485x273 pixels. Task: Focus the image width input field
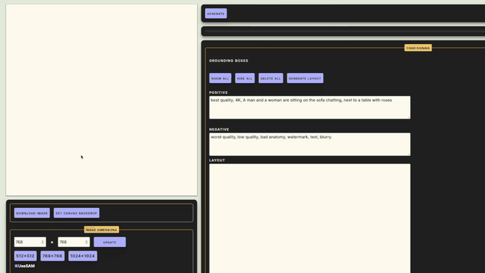click(30, 242)
